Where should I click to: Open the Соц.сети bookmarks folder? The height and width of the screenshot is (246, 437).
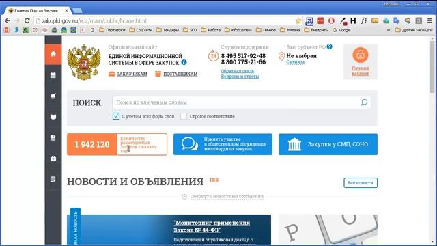[x=141, y=30]
